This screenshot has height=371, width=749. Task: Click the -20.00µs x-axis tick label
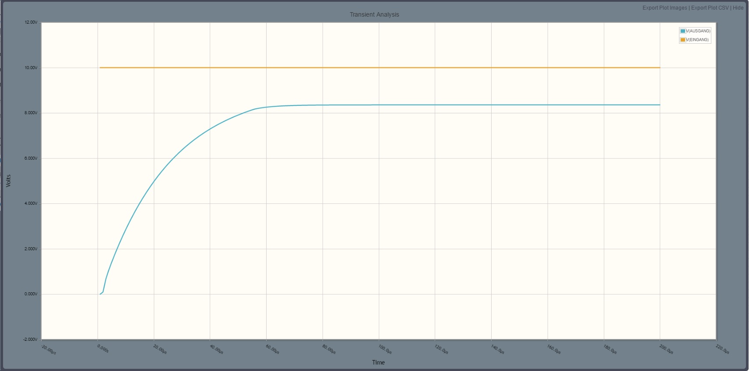point(48,350)
